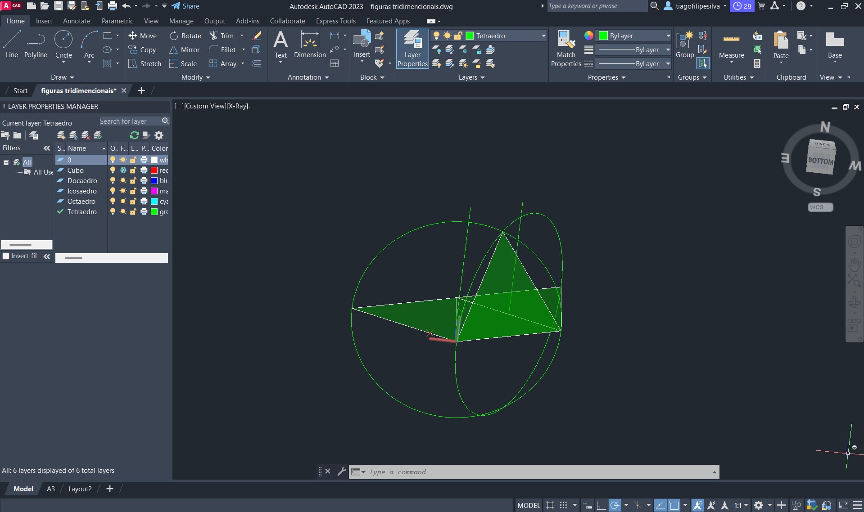864x512 pixels.
Task: Click the Mirror tool icon
Action: [x=173, y=50]
